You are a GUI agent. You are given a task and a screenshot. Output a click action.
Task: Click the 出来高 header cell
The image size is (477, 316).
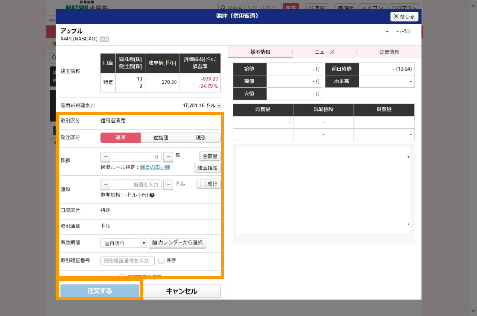pos(342,81)
